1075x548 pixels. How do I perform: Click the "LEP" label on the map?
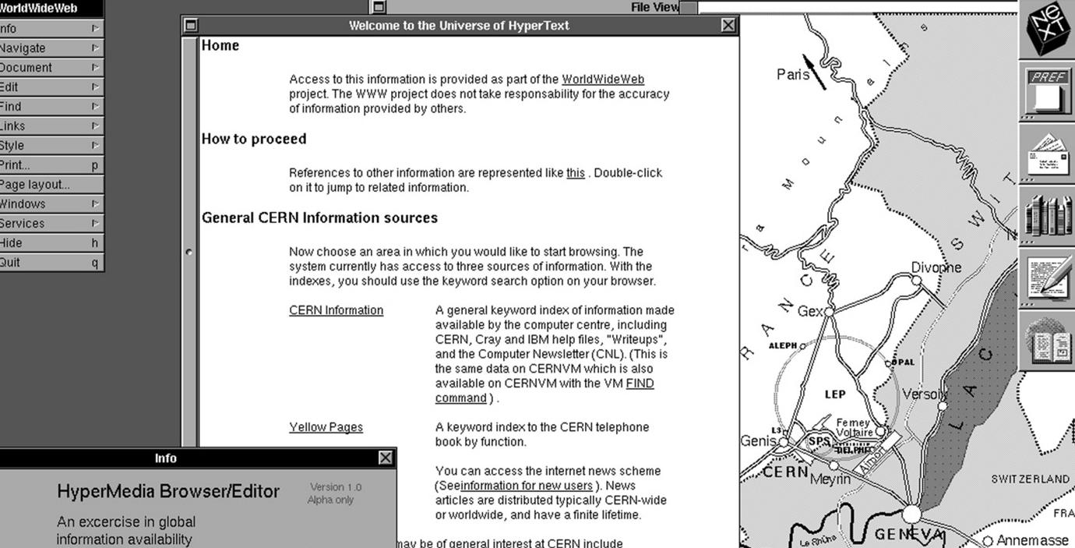coord(835,394)
